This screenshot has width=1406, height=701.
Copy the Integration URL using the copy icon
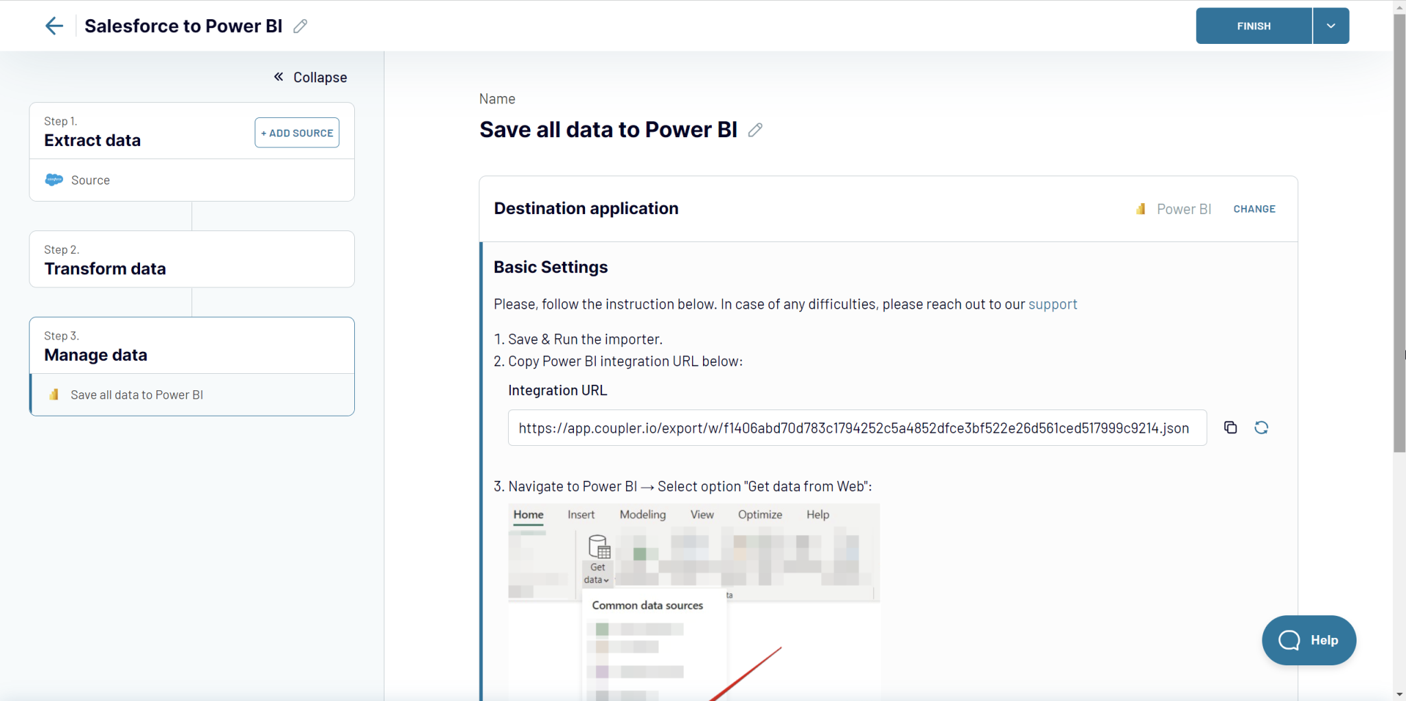coord(1230,427)
